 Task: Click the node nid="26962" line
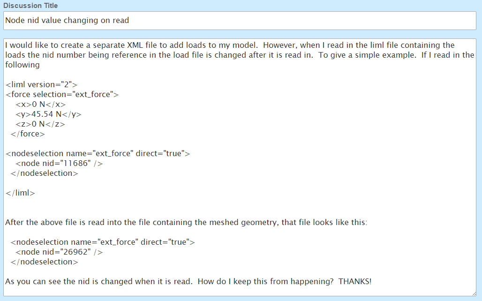click(x=59, y=252)
